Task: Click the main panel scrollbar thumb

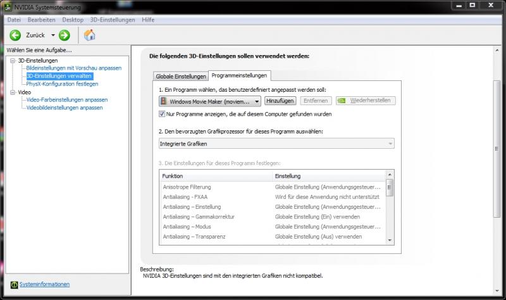Action: tap(497, 149)
